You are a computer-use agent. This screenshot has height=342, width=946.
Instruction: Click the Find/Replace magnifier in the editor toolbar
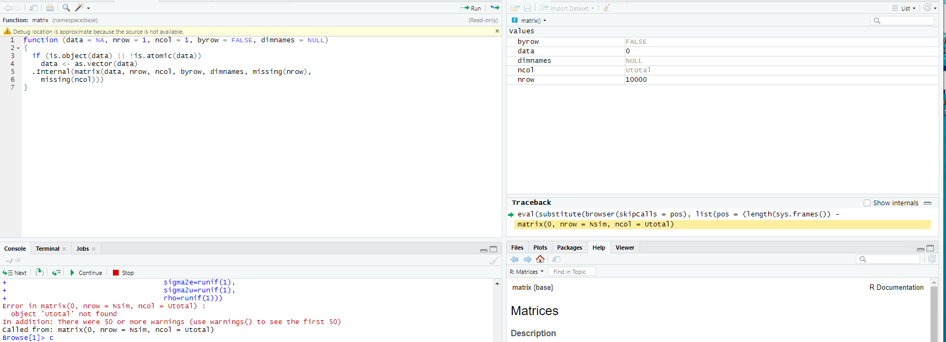coord(66,8)
